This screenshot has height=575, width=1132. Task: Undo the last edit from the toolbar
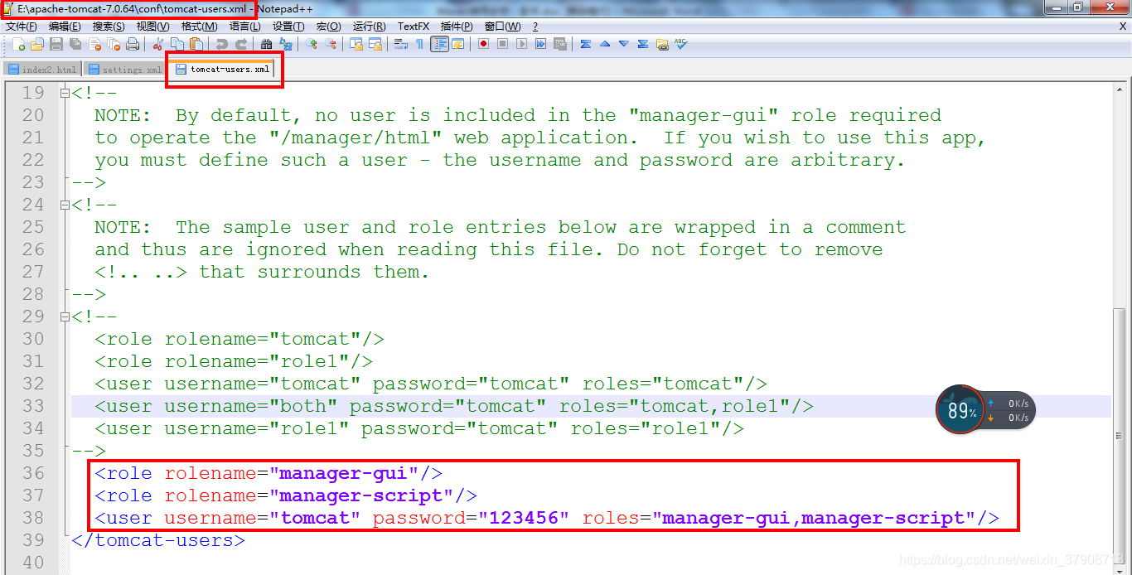[221, 44]
